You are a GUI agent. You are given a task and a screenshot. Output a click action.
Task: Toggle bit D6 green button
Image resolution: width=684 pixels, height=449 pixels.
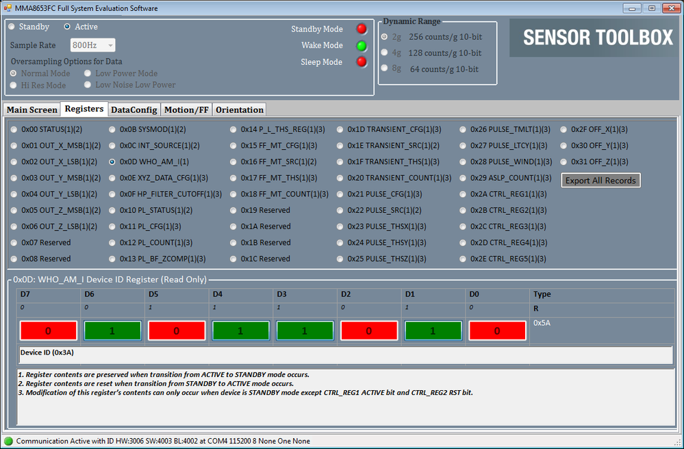[112, 331]
